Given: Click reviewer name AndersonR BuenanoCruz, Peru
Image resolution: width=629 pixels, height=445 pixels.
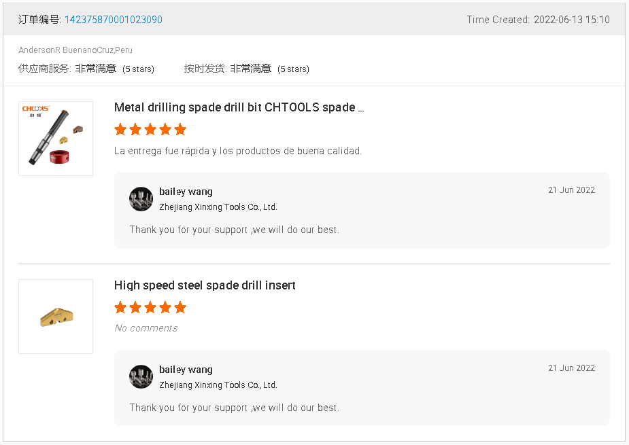Looking at the screenshot, I should click(x=75, y=50).
